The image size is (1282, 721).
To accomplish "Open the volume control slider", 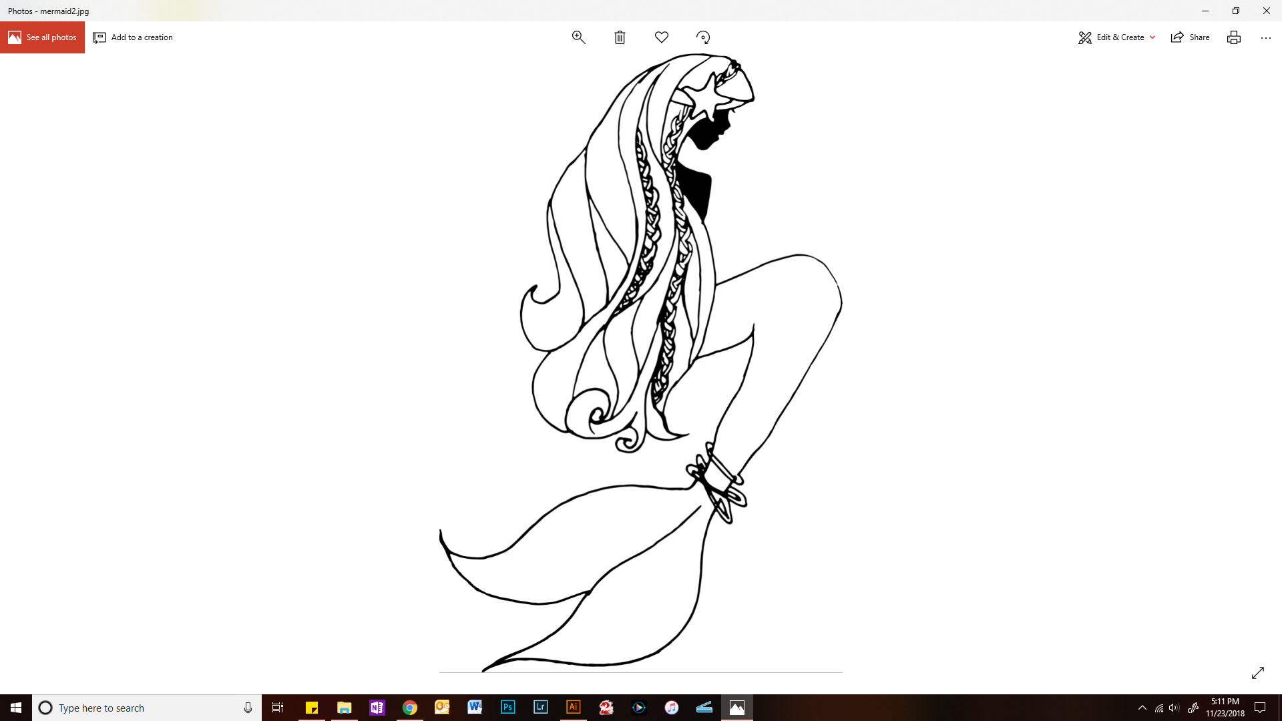I will point(1174,708).
